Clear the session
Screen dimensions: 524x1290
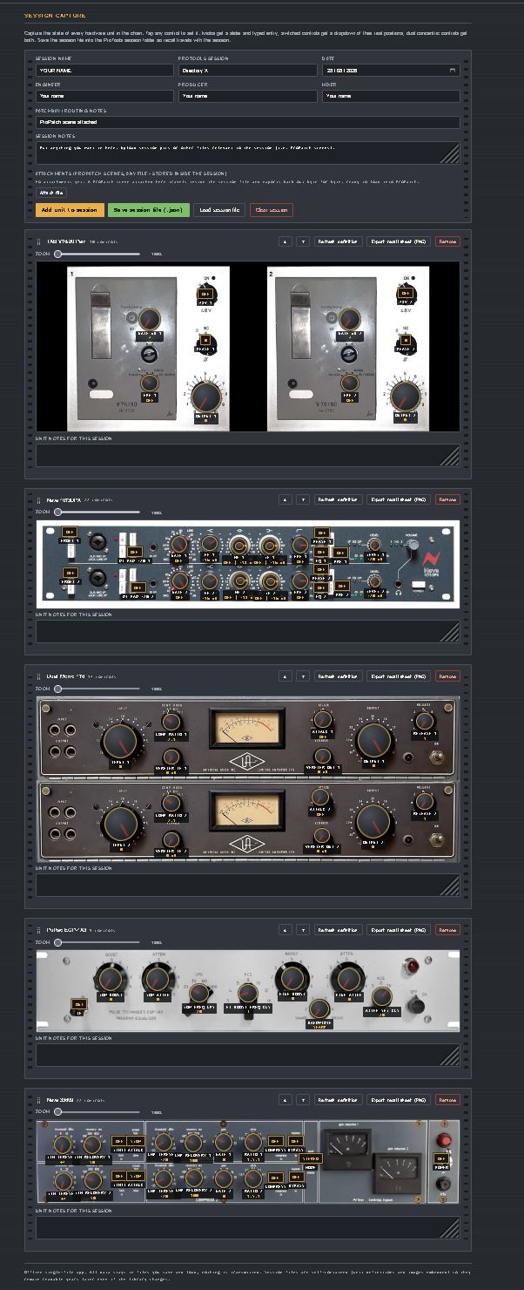pos(272,210)
